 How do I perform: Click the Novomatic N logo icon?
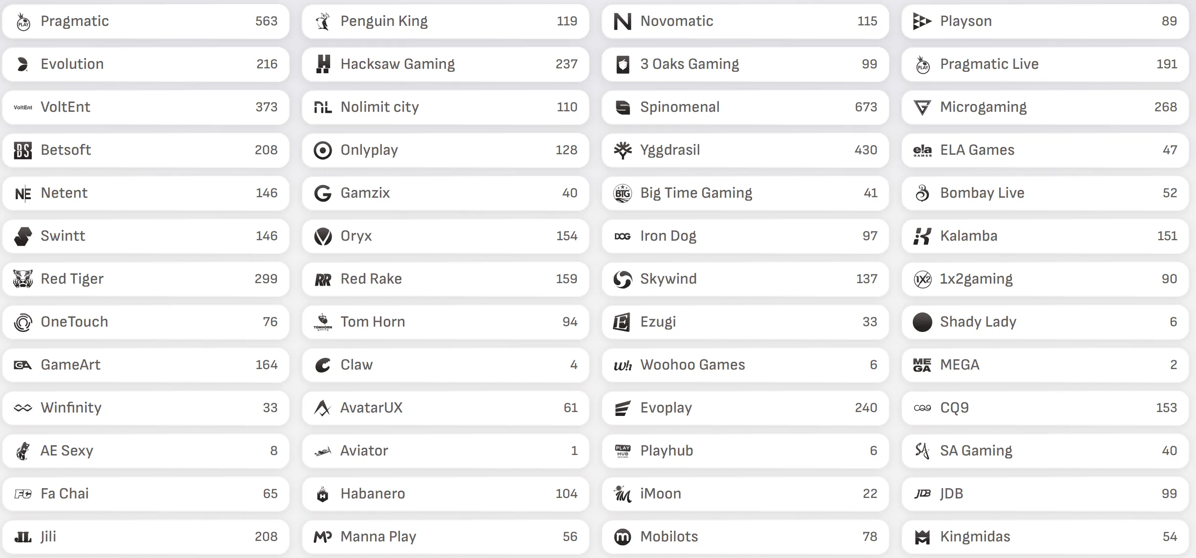click(622, 21)
